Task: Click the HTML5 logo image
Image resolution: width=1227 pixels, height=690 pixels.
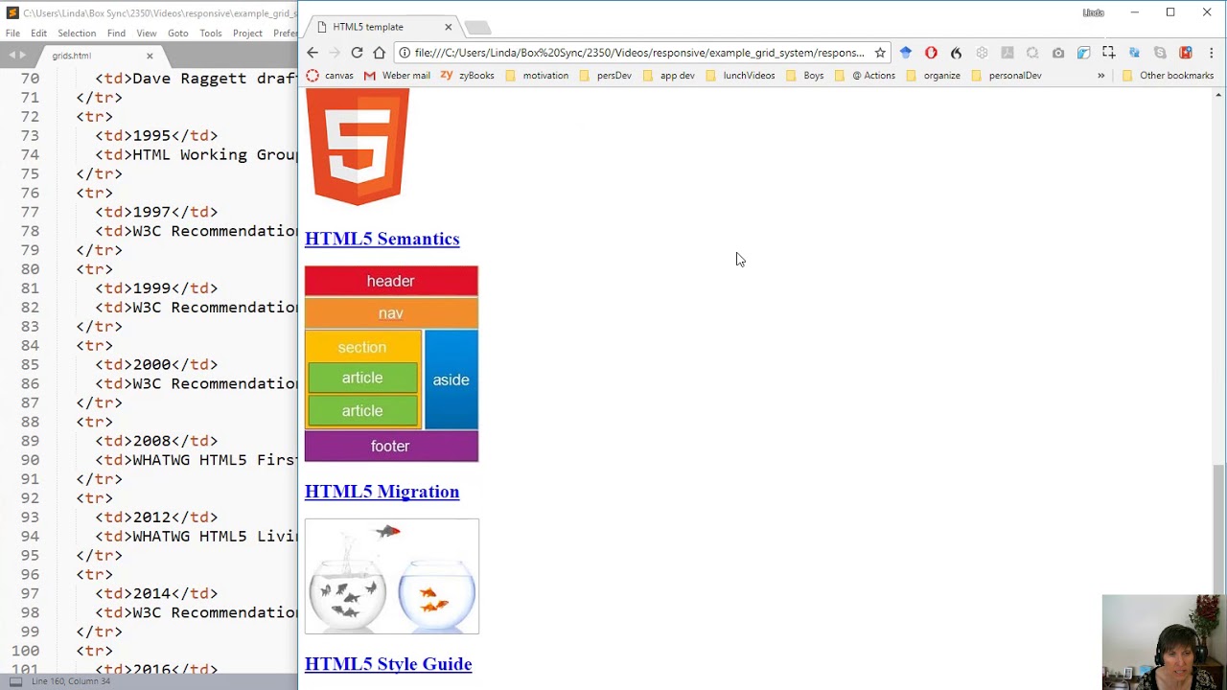Action: tap(357, 147)
